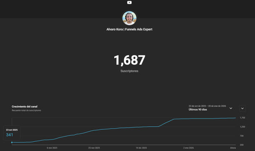Click the 1,700 y-axis value
Image resolution: width=255 pixels, height=151 pixels.
(x=242, y=118)
